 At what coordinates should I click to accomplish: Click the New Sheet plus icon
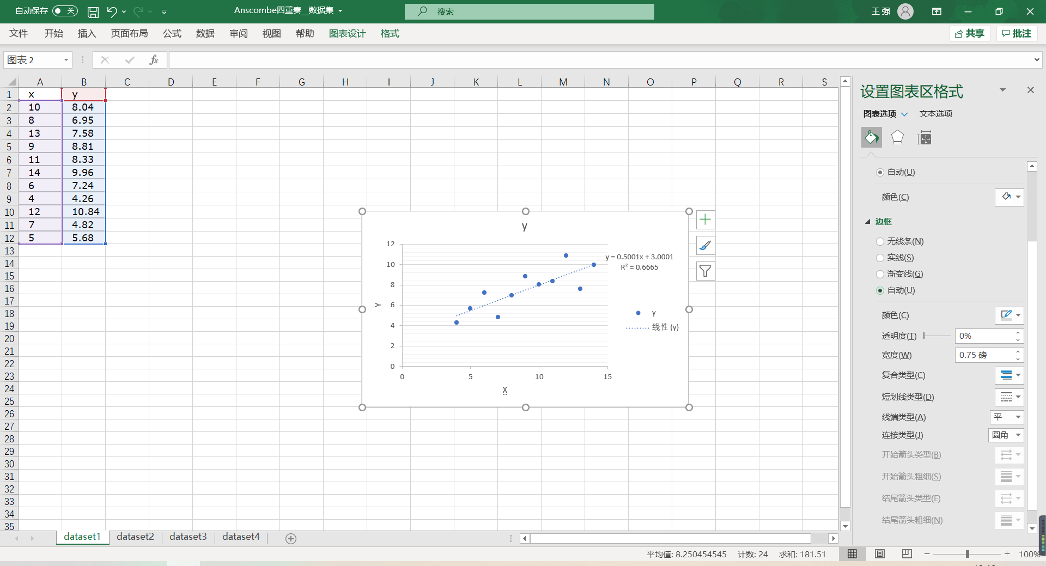[291, 538]
